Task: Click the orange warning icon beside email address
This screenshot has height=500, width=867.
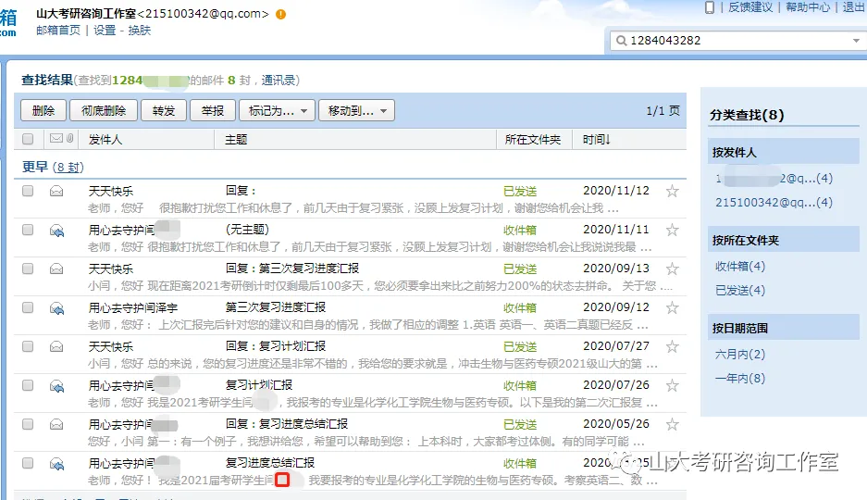Action: click(x=281, y=15)
